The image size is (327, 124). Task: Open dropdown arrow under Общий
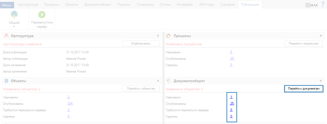tap(14, 26)
